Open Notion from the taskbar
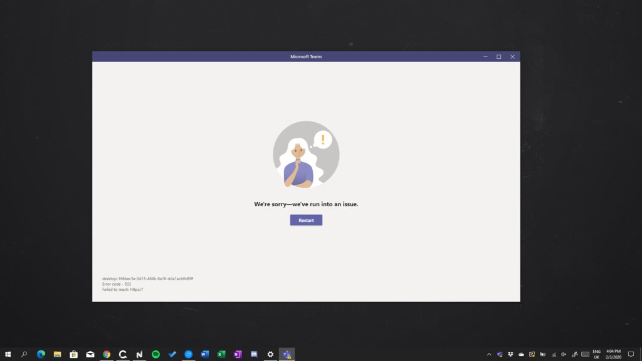The image size is (642, 361). coord(139,354)
